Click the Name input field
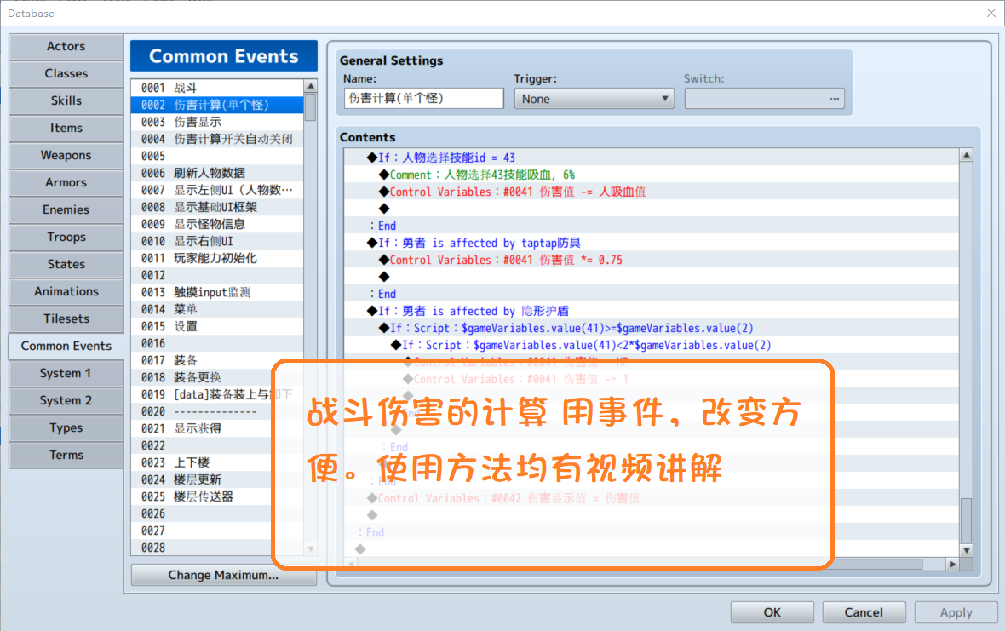The width and height of the screenshot is (1005, 631). tap(423, 98)
